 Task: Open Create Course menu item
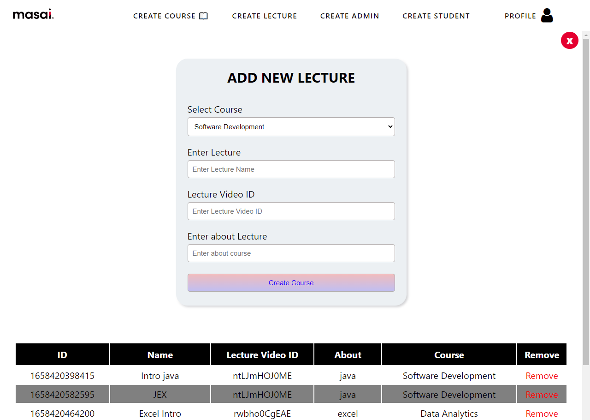(x=171, y=16)
